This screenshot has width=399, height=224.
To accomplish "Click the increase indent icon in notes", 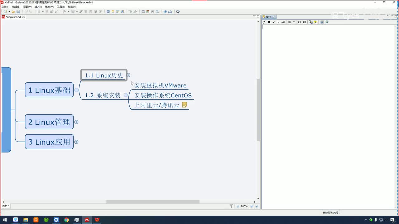I will (x=300, y=22).
